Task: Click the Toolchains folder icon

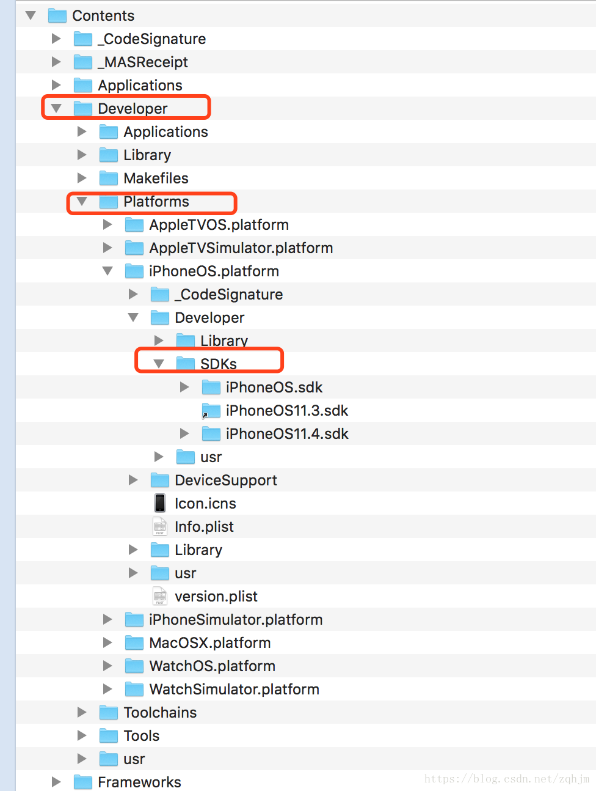Action: [x=109, y=712]
